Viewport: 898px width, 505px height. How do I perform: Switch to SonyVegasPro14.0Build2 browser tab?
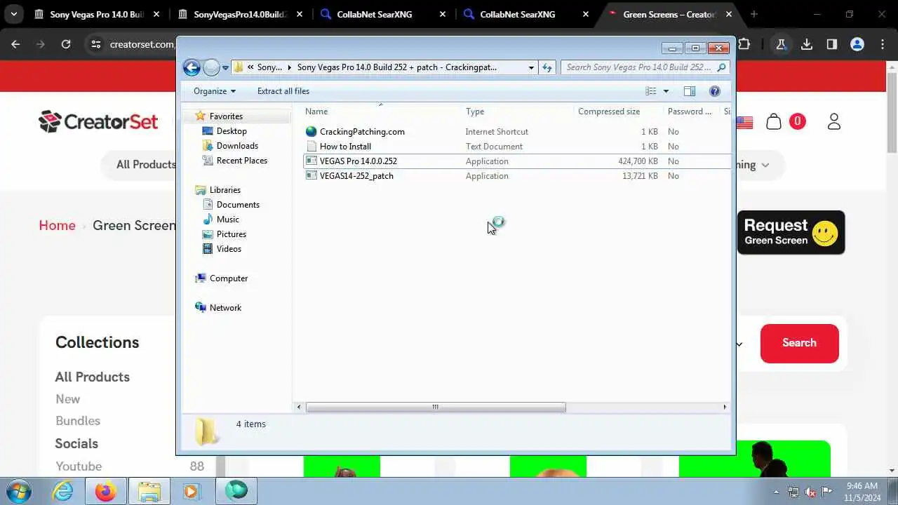coord(240,14)
